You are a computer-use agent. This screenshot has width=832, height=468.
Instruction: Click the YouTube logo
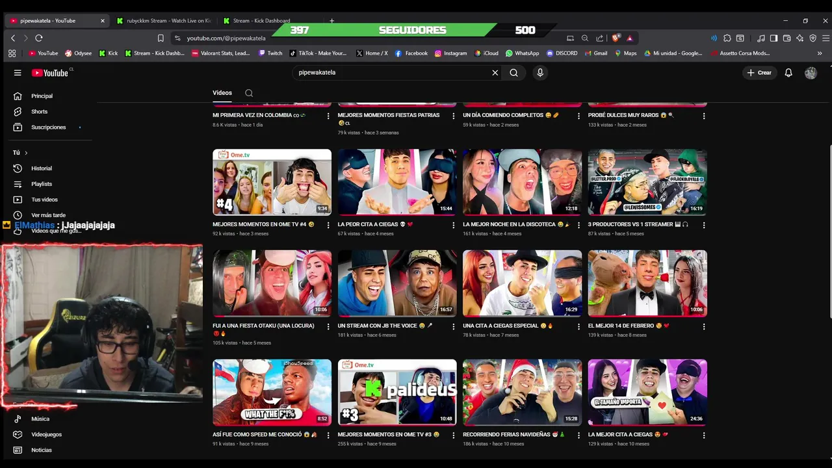(49, 73)
